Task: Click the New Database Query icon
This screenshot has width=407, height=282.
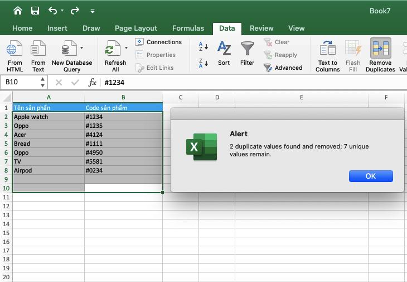Action: click(69, 48)
